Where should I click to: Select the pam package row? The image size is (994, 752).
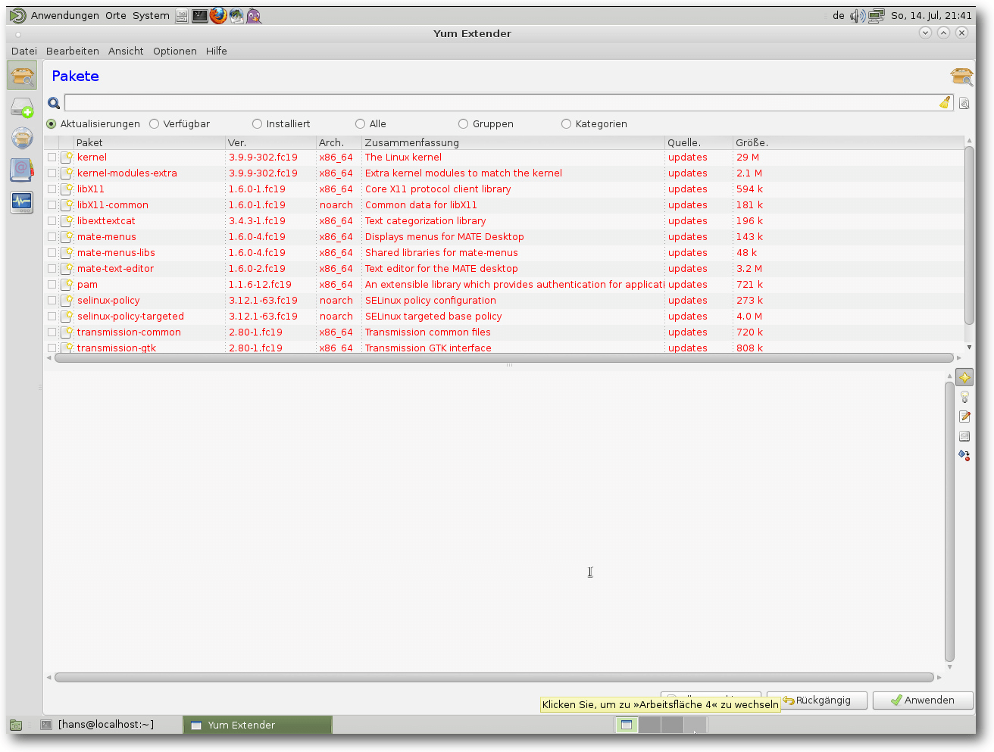tap(504, 285)
